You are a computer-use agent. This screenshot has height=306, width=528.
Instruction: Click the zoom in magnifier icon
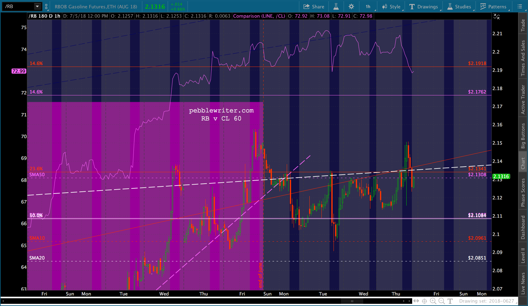click(x=433, y=301)
